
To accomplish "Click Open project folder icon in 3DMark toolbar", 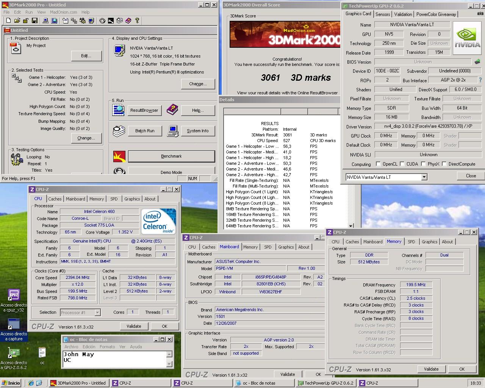I will (17, 20).
